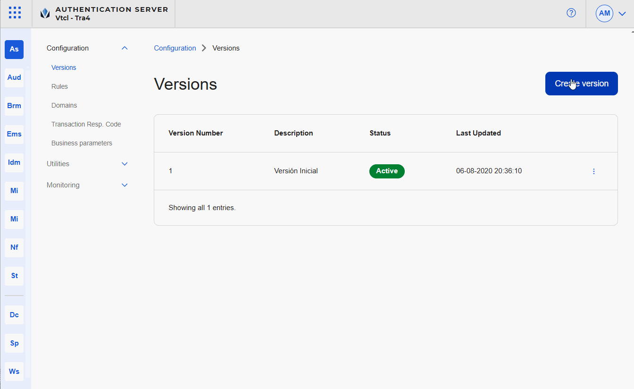The image size is (634, 389).
Task: Open the Brm module in sidebar
Action: (14, 106)
